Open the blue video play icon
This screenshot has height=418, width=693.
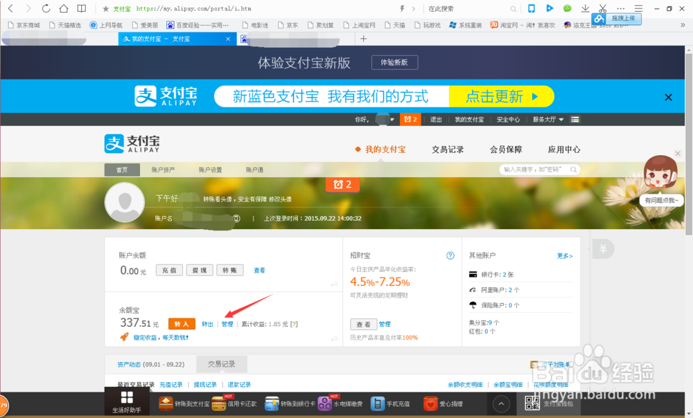(x=550, y=8)
